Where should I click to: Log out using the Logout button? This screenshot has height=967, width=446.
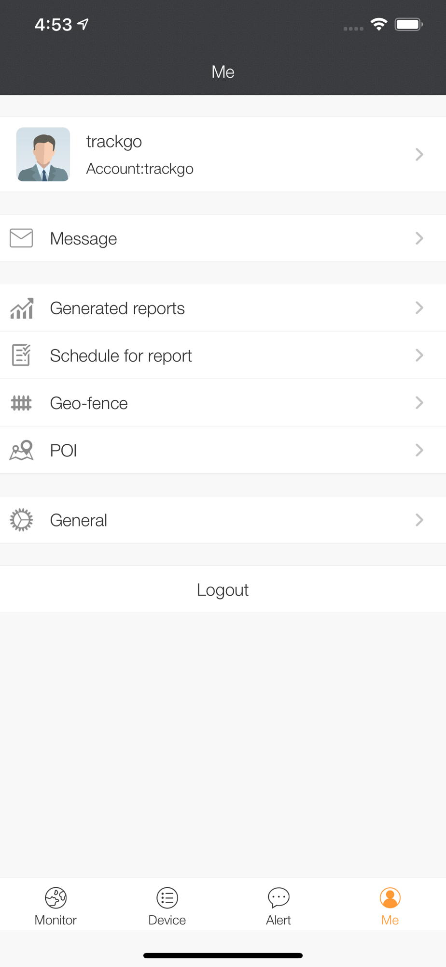223,589
